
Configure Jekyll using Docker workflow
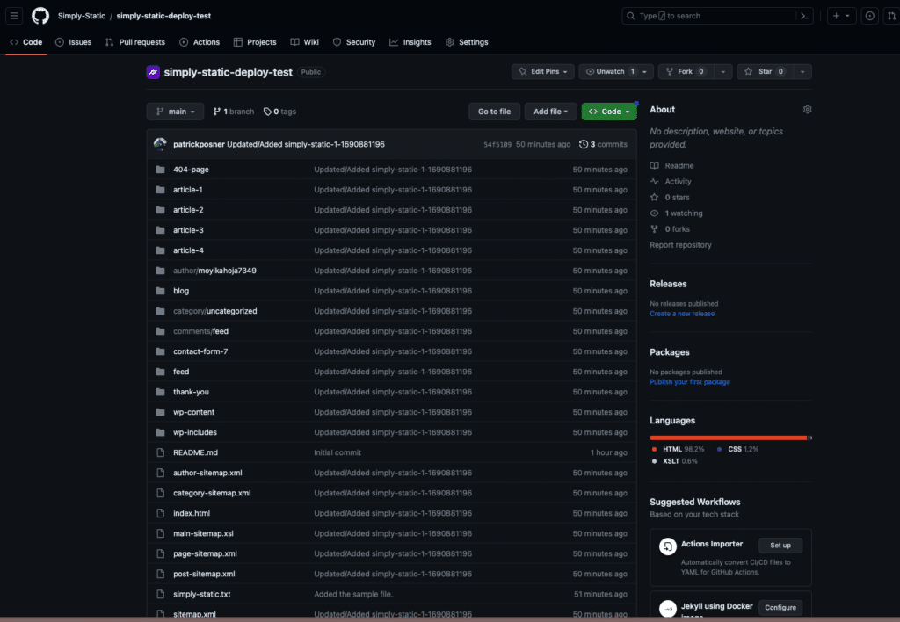tap(780, 608)
